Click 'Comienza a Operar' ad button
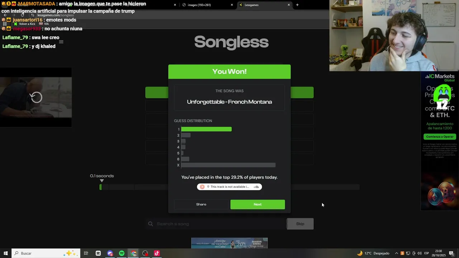459x258 pixels. (x=440, y=137)
